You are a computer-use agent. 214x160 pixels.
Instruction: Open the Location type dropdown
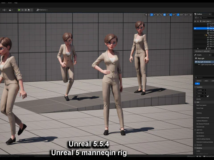pyautogui.click(x=201, y=90)
